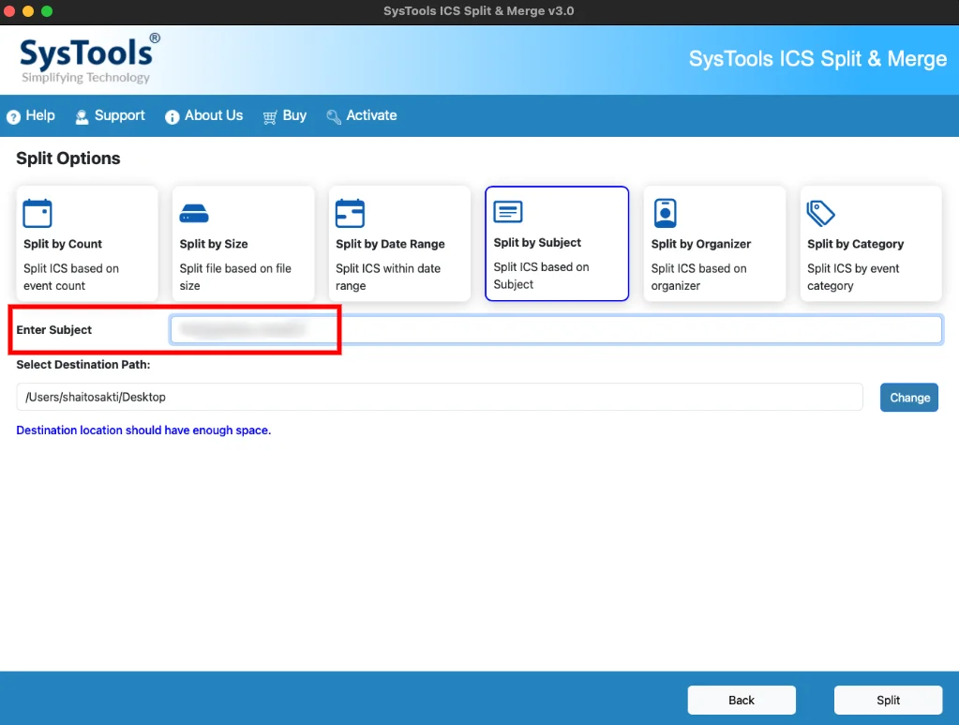Select the Split by Size title
This screenshot has height=725, width=959.
[214, 244]
